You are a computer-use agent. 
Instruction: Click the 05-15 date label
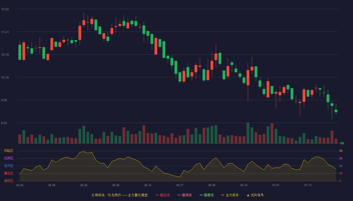coord(148,185)
